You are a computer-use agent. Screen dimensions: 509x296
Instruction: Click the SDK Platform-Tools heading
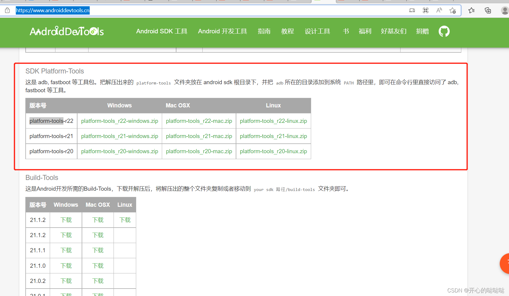pos(55,71)
